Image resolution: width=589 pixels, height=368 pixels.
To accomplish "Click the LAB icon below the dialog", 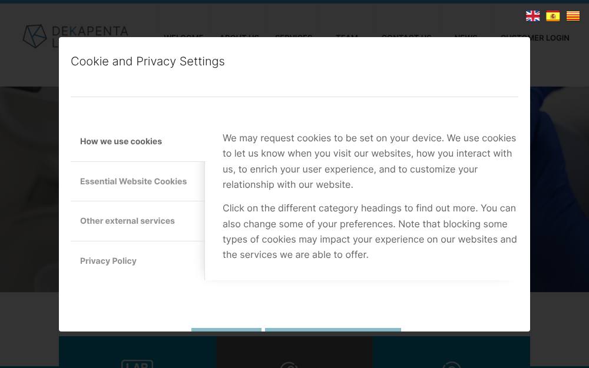I will click(x=137, y=364).
